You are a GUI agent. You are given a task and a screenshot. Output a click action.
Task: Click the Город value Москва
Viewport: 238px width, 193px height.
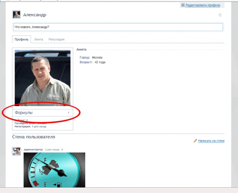[x=97, y=58]
